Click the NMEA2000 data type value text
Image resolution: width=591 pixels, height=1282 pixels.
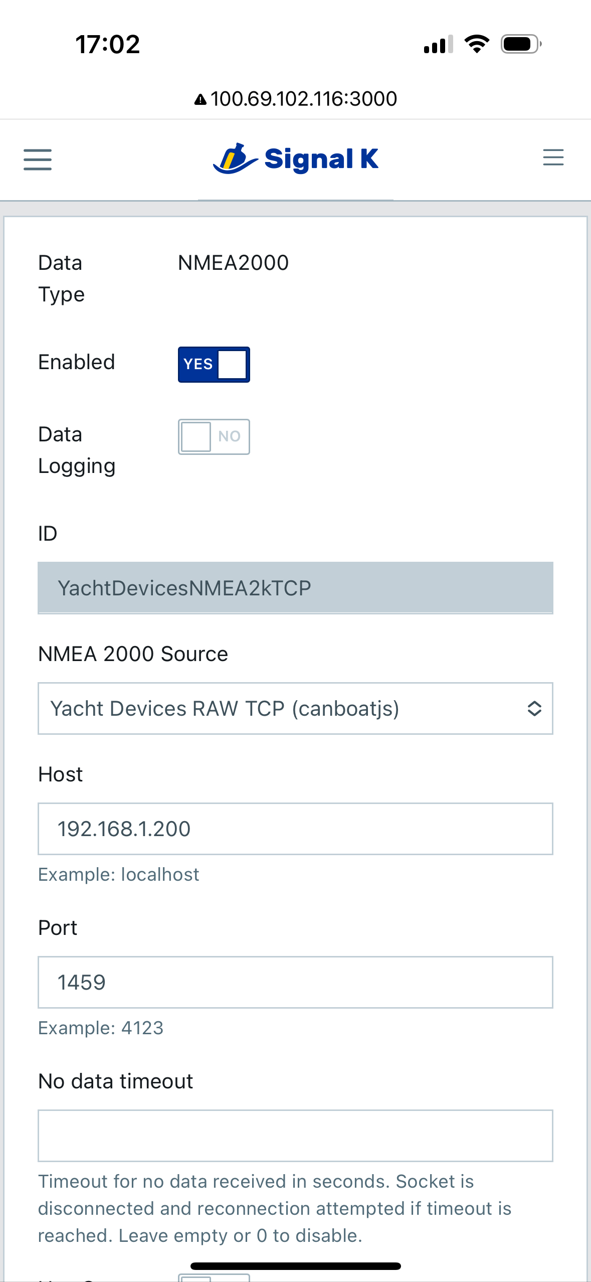point(234,263)
